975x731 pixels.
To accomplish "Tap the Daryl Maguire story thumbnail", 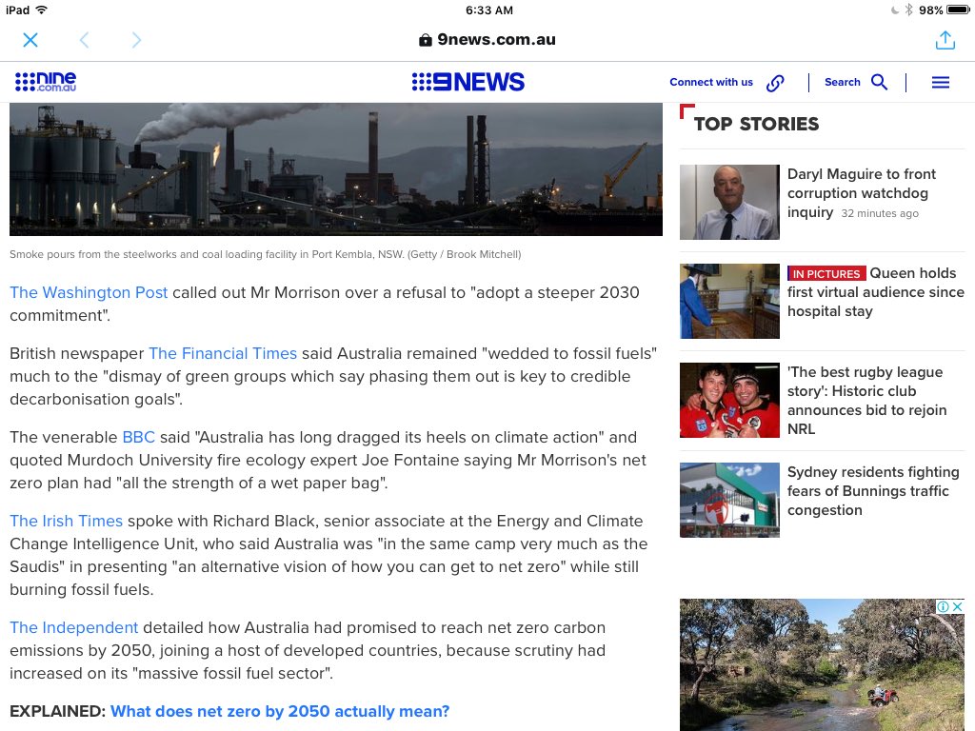I will pyautogui.click(x=729, y=202).
